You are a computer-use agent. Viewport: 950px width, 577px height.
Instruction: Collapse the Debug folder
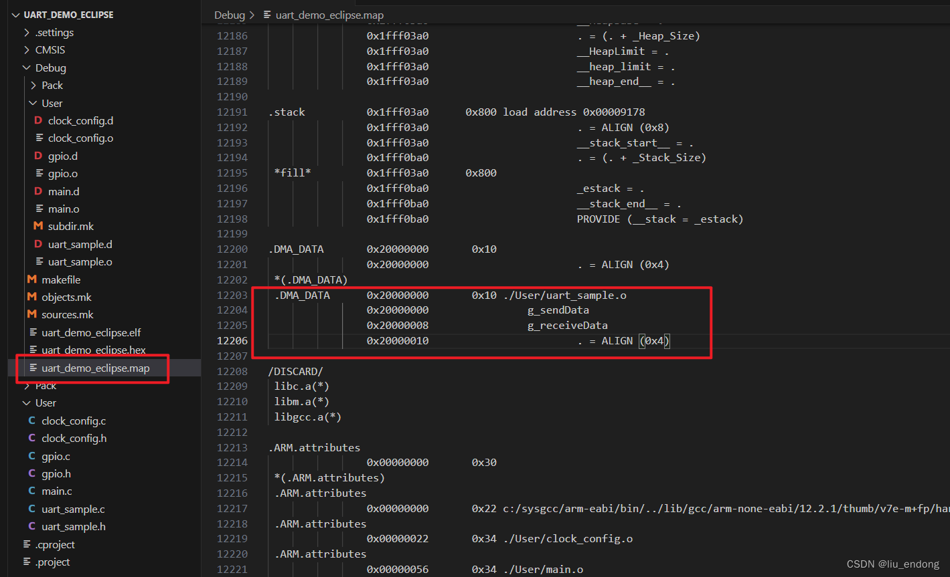27,68
